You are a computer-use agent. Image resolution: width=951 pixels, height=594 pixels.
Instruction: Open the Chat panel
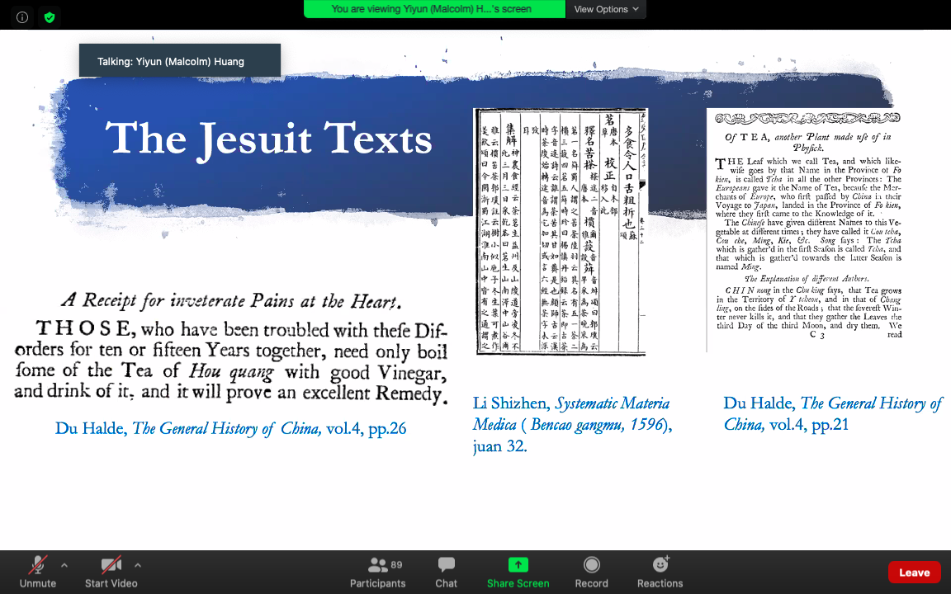pos(447,572)
